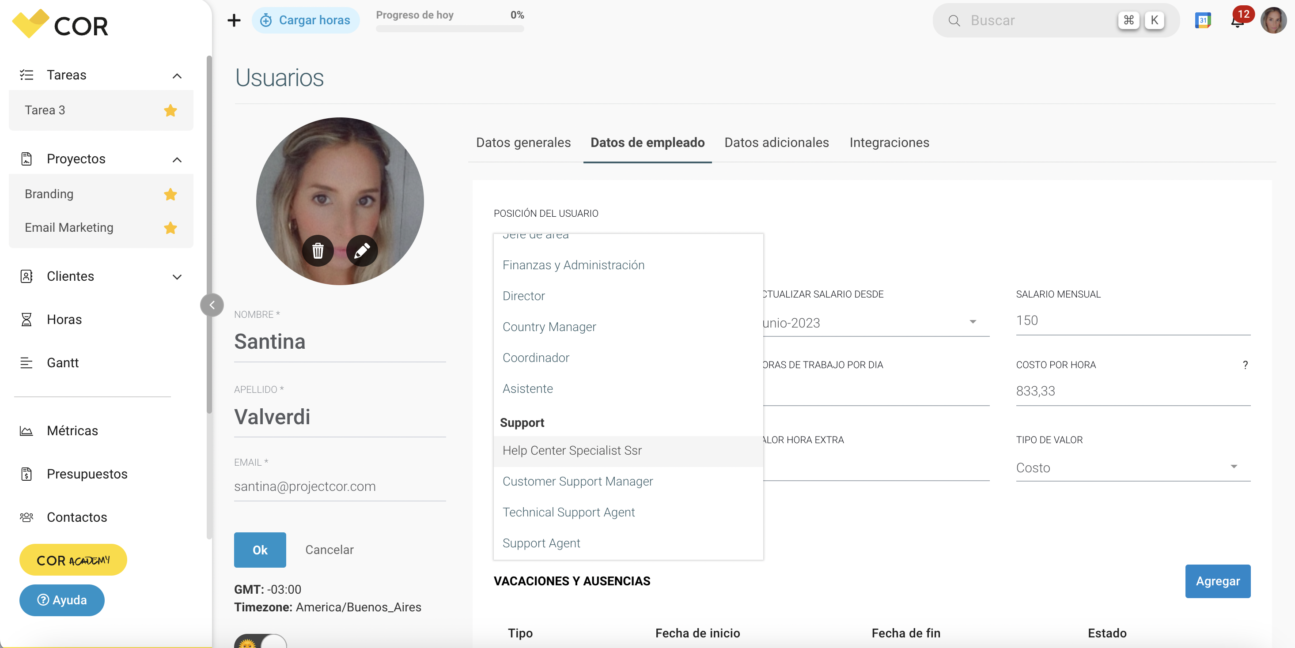Select Finanzas y Administración position
Screen dimensions: 1295x648
pos(629,265)
